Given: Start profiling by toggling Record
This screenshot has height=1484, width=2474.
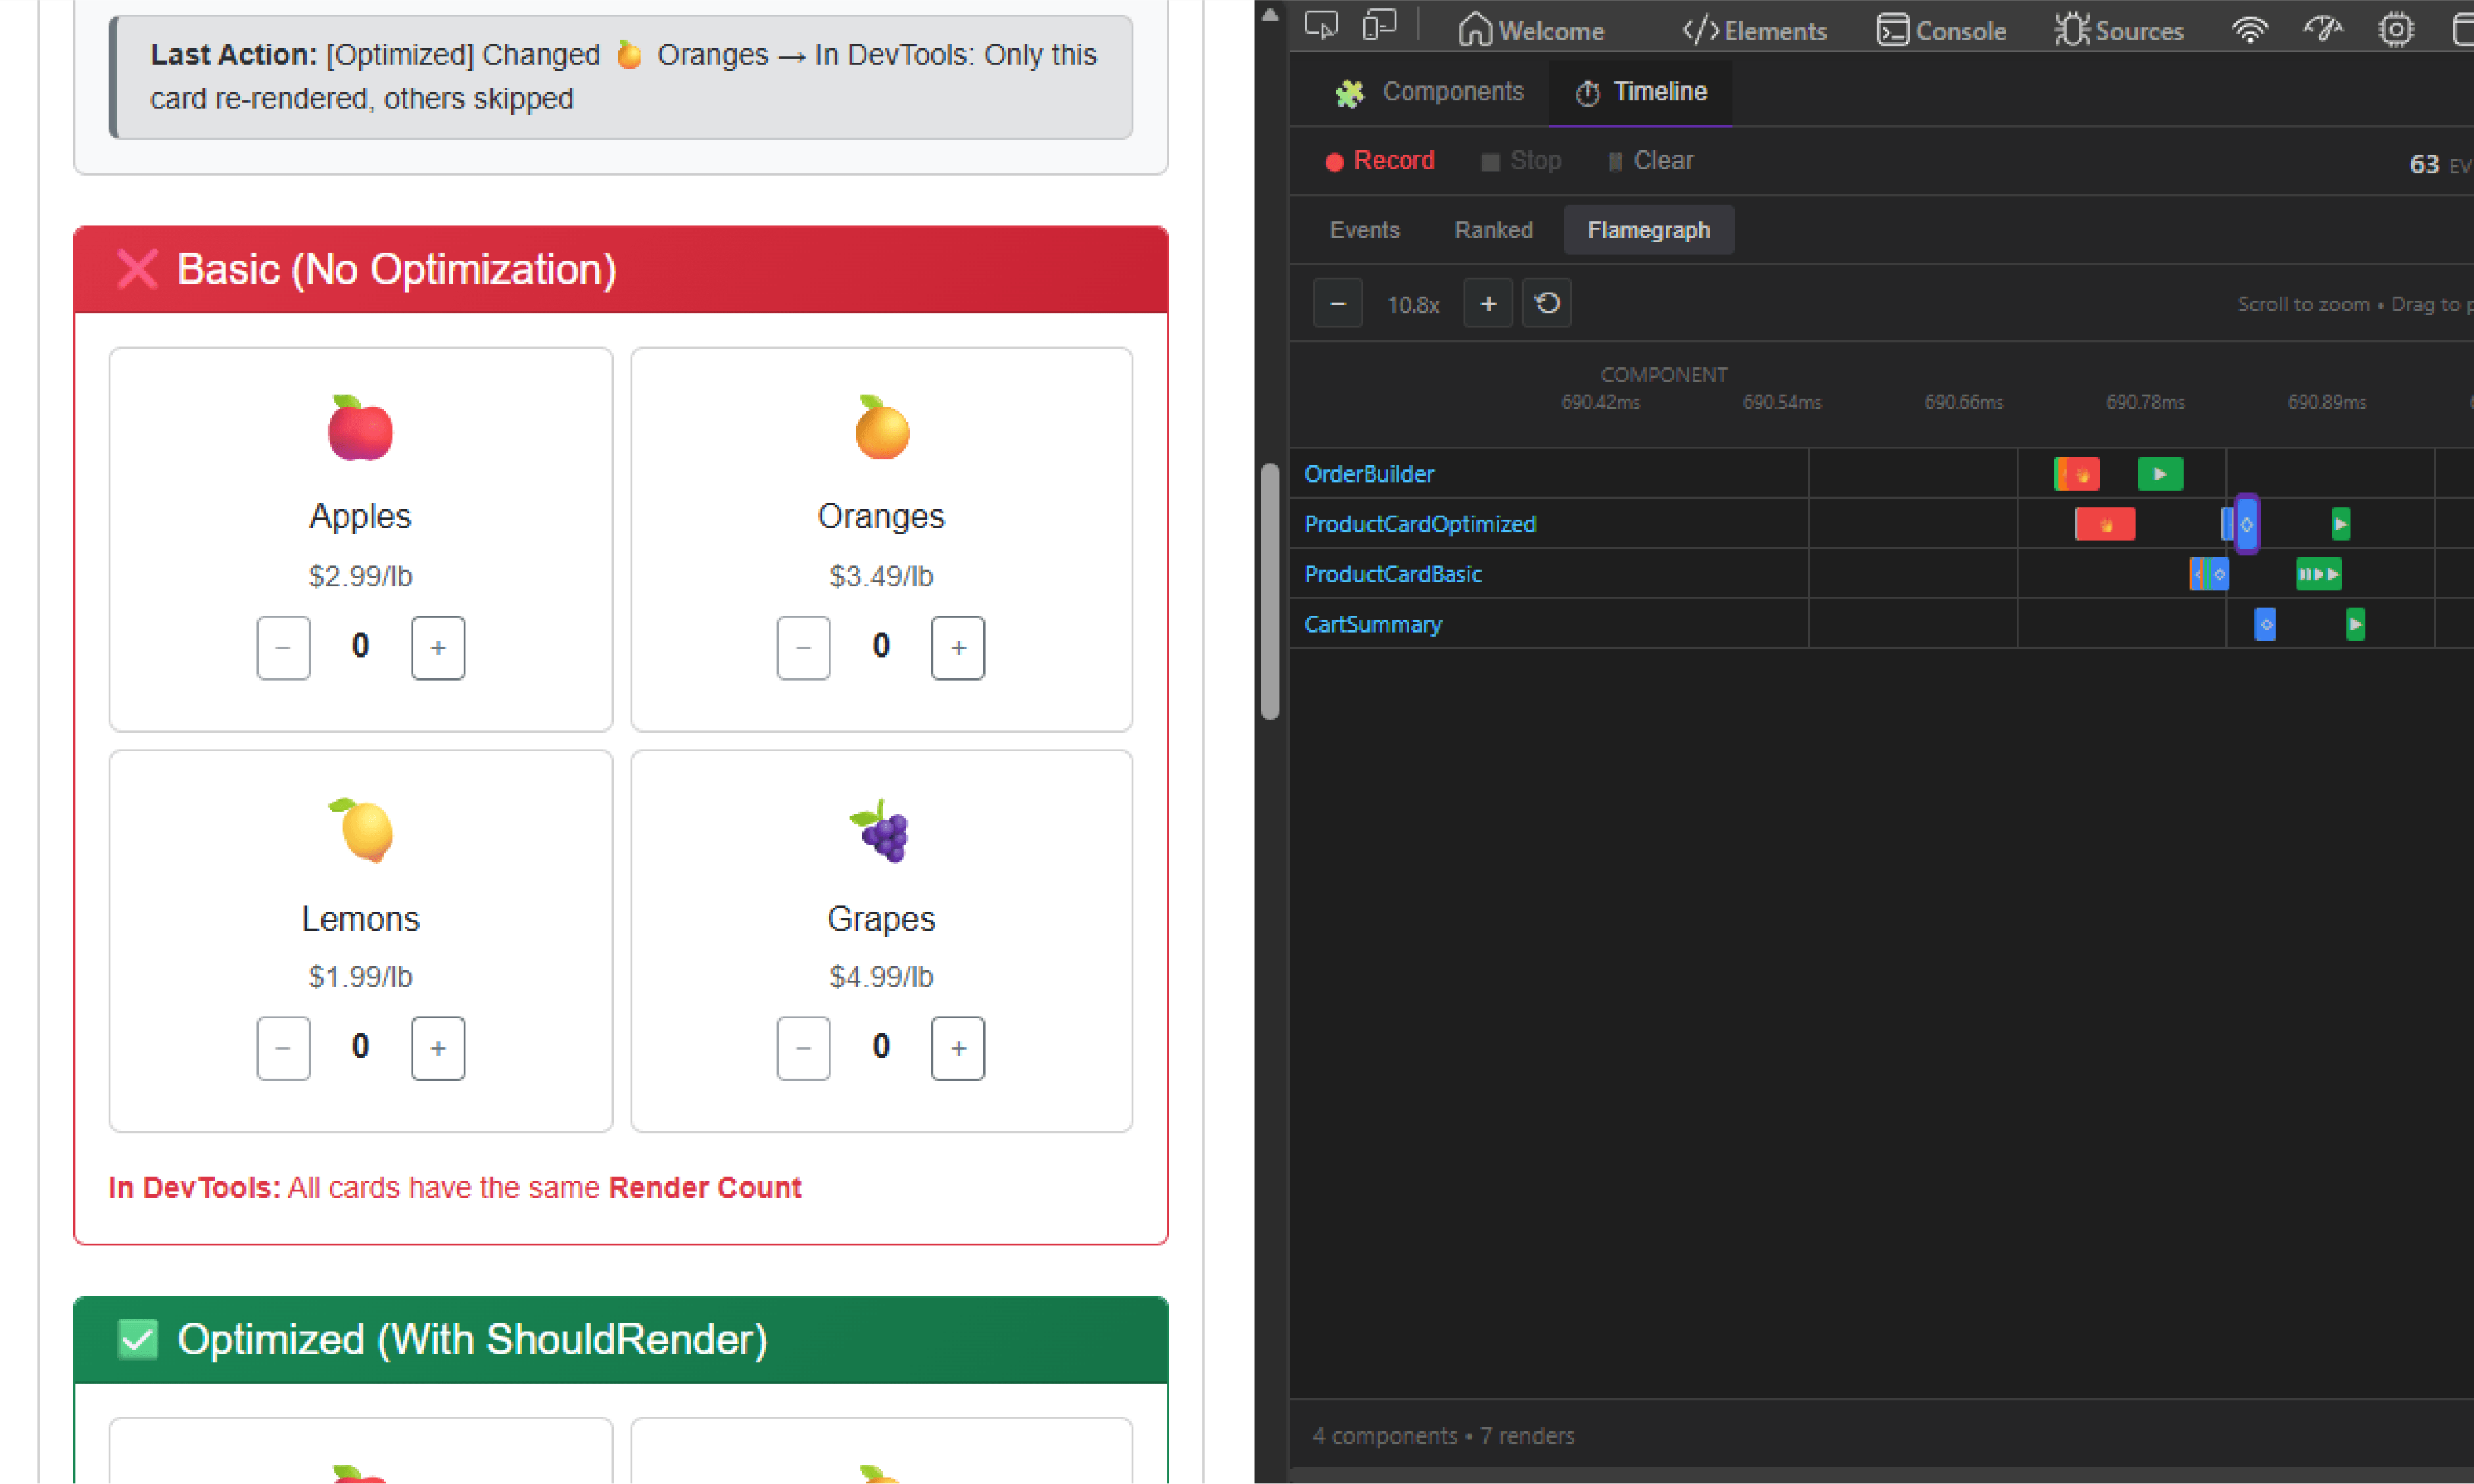Looking at the screenshot, I should click(x=1380, y=160).
